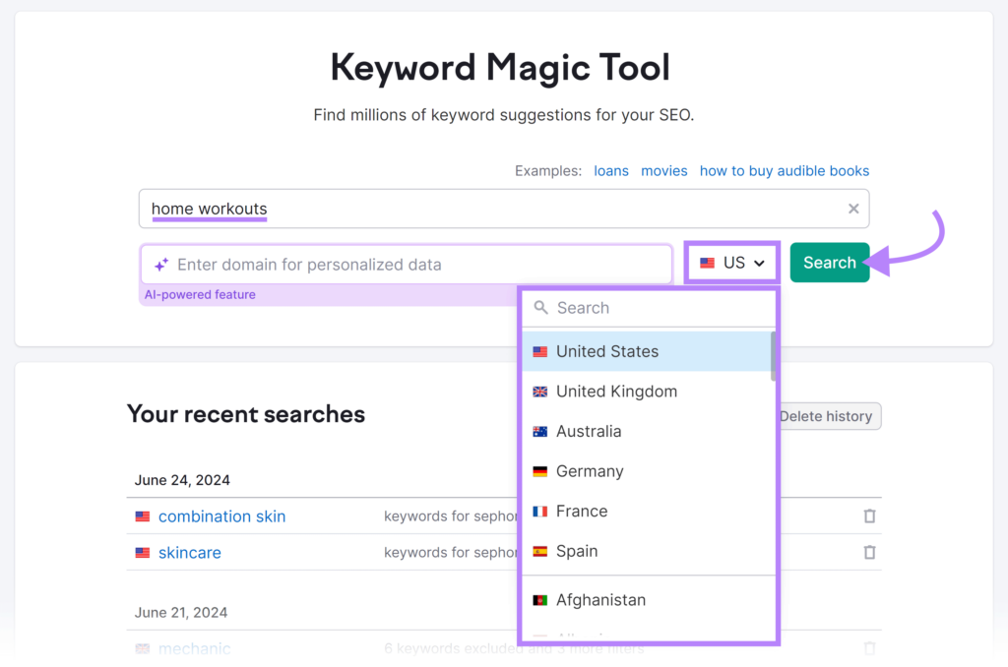
Task: Click the magnifier icon in the country search
Action: [541, 308]
